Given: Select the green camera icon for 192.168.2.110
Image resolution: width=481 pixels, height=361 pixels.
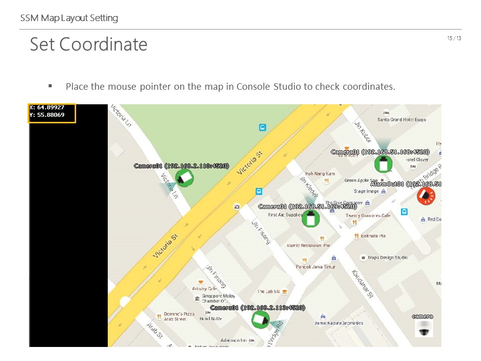Looking at the screenshot, I should pos(184,178).
